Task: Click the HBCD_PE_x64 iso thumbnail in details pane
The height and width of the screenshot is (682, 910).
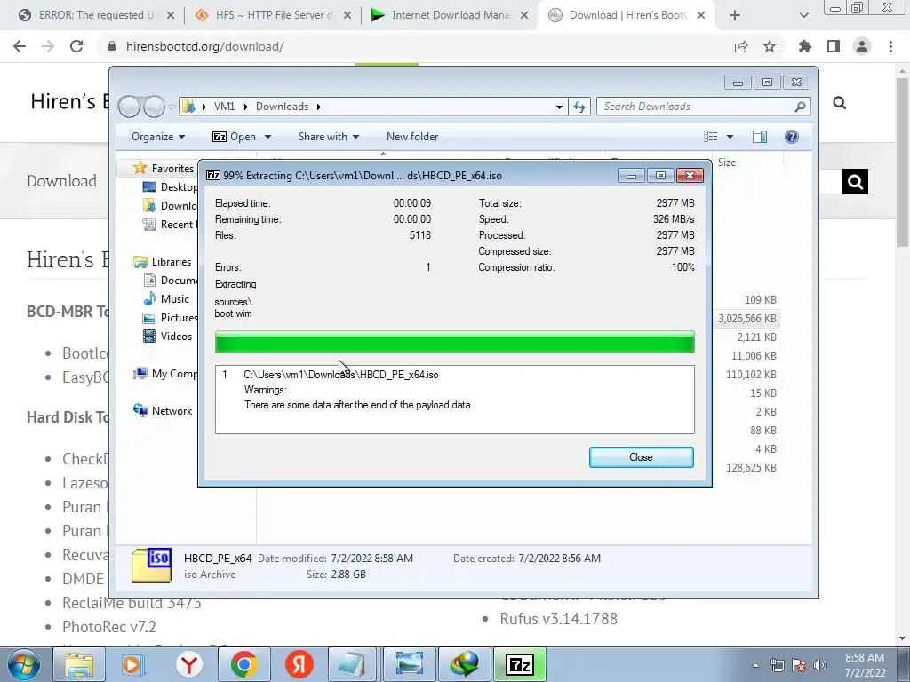Action: 151,566
